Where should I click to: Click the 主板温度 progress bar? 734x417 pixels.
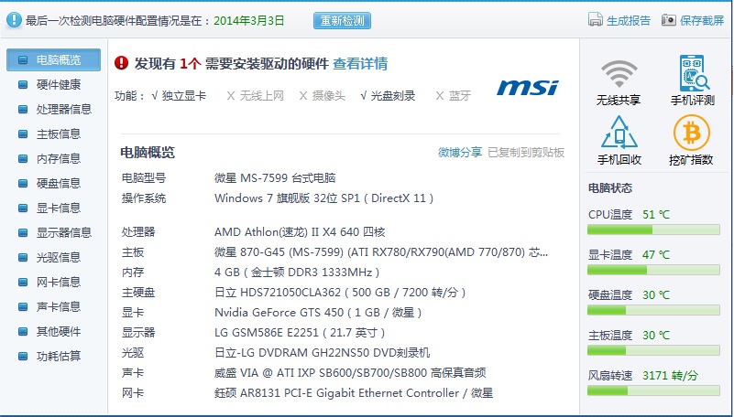coord(653,349)
